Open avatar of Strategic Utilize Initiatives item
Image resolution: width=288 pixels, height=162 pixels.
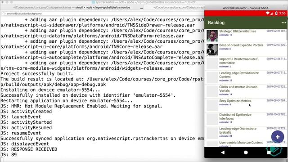(x=212, y=36)
